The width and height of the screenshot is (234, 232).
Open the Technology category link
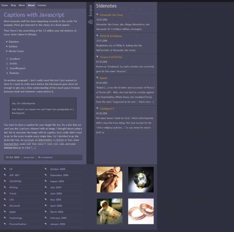[x=15, y=218]
